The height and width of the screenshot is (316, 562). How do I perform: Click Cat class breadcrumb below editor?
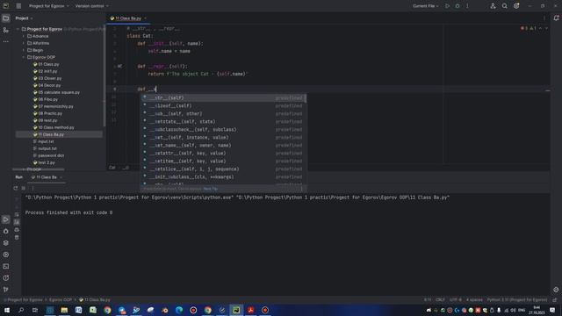(x=112, y=168)
